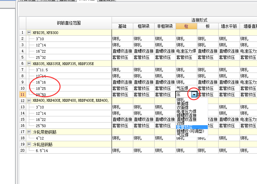Screen dimensions: 257x184
Task: Select the 28~50 diameter row
Action: tap(41, 95)
